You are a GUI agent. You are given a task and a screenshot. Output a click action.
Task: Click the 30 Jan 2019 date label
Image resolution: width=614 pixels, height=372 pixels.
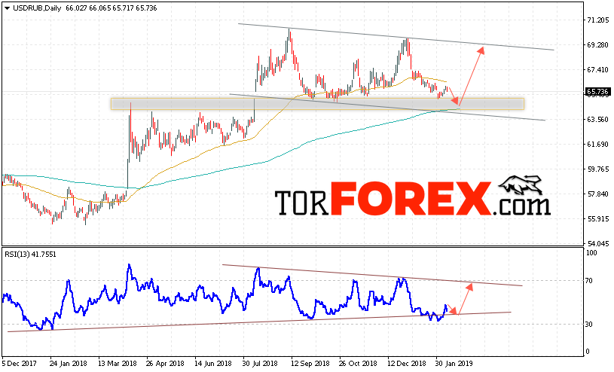click(454, 364)
